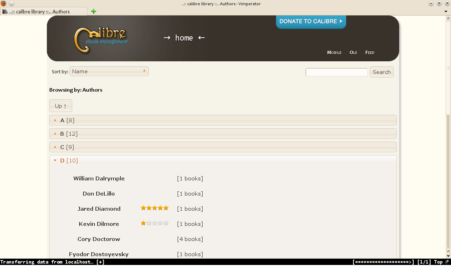
Task: Switch to the calibre library Authors tab
Action: [43, 12]
